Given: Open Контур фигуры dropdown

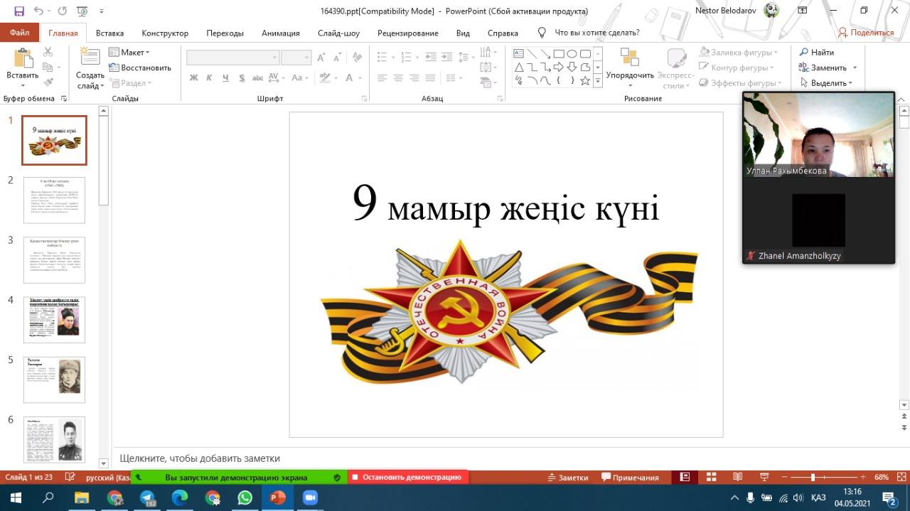Looking at the screenshot, I should (739, 68).
